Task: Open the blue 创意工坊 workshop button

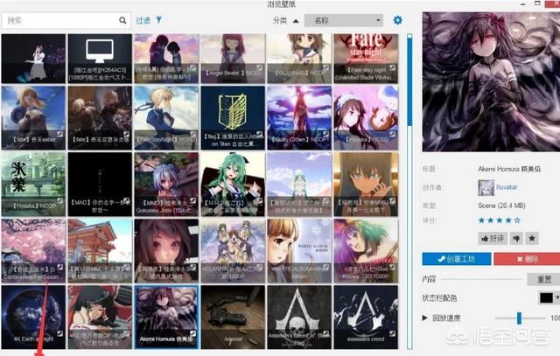Action: click(454, 258)
